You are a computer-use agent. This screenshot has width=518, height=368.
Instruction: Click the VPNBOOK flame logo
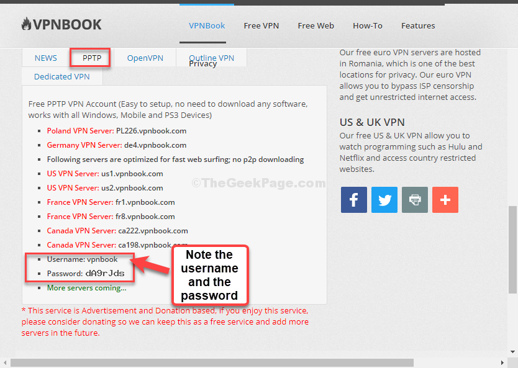pos(61,24)
